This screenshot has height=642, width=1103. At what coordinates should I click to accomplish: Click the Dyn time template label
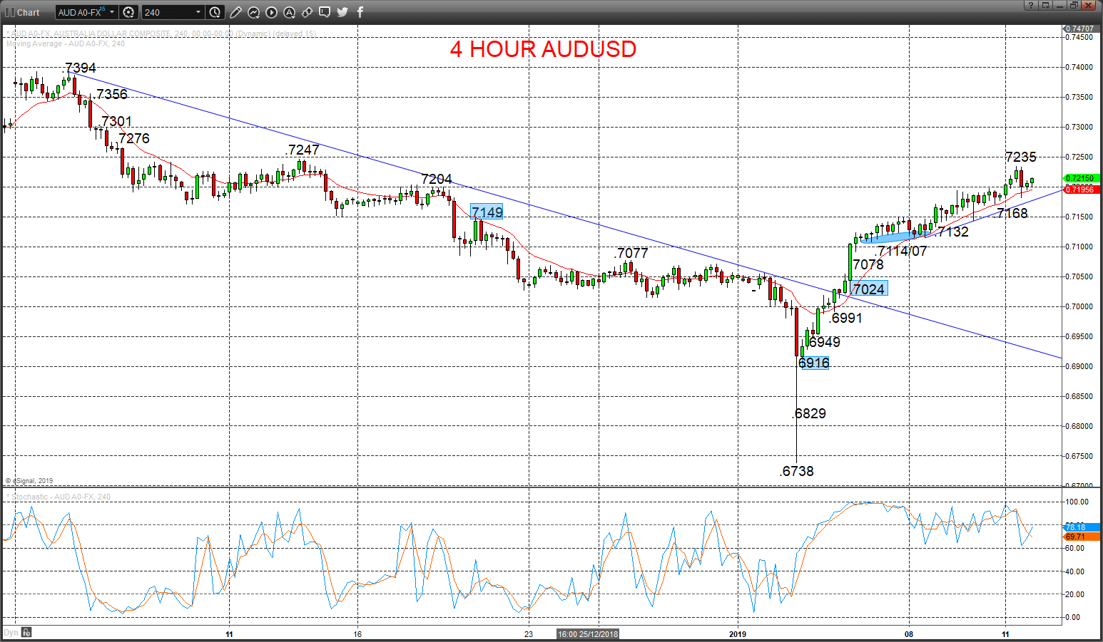pos(11,632)
